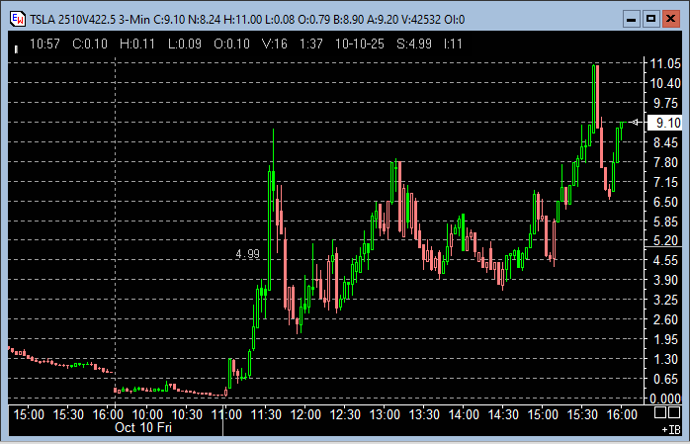Maximize the TSLA chart window

click(650, 18)
